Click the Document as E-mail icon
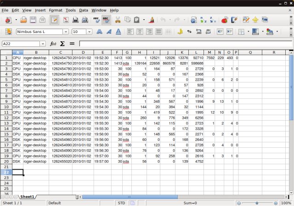The image size is (294, 206). pos(43,20)
